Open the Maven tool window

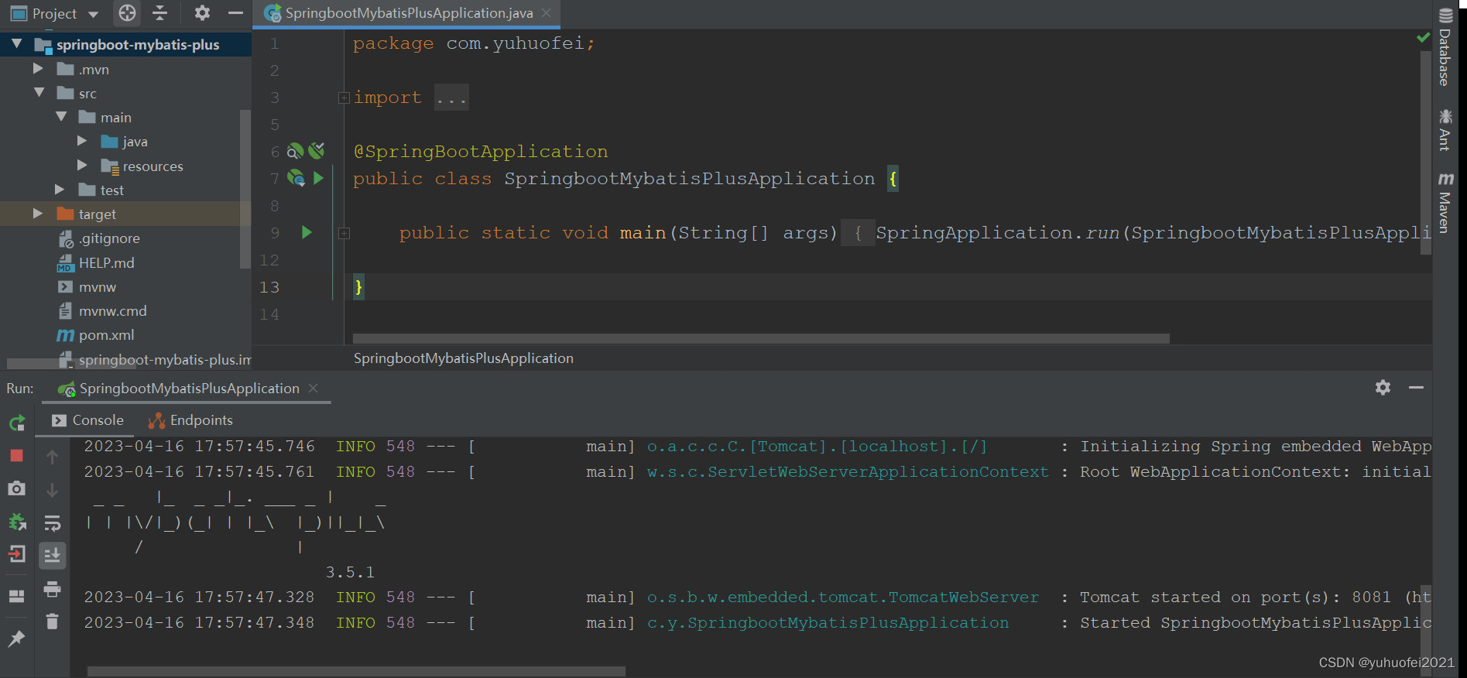click(x=1445, y=203)
